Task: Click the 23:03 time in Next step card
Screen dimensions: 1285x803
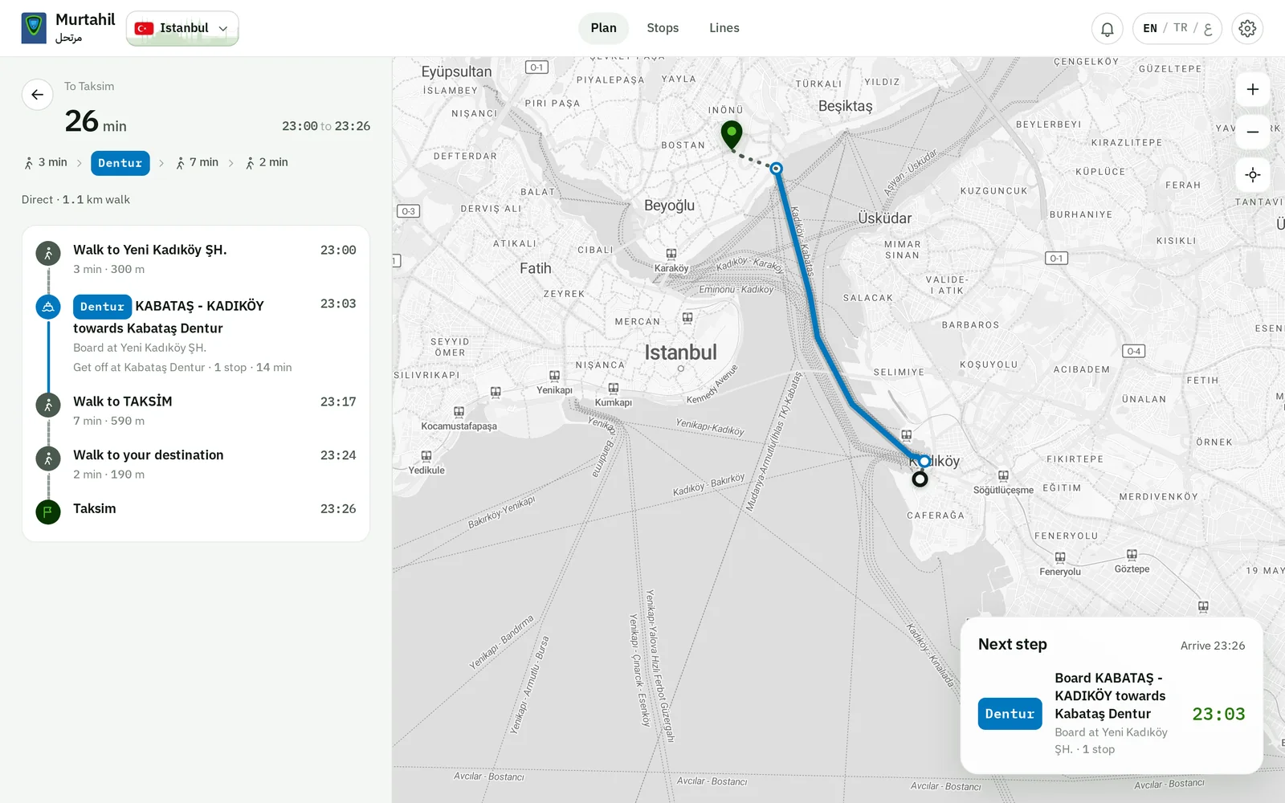Action: 1218,714
